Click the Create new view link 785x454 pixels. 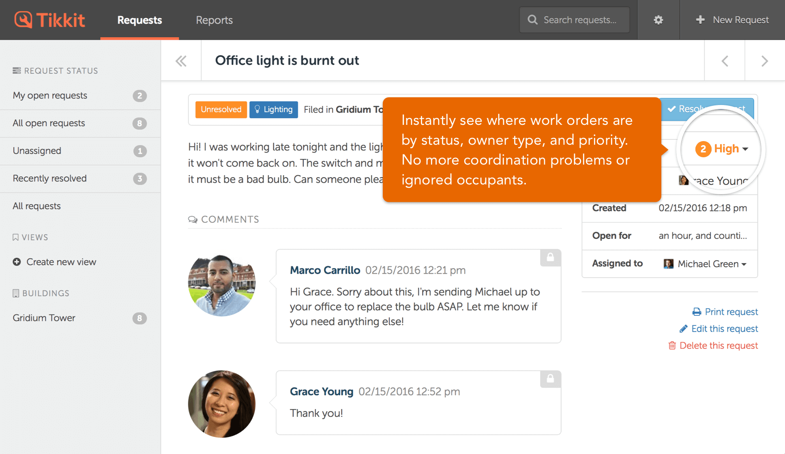coord(61,262)
